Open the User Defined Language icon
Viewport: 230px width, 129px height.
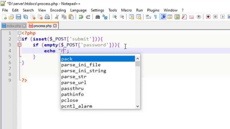coord(170,17)
